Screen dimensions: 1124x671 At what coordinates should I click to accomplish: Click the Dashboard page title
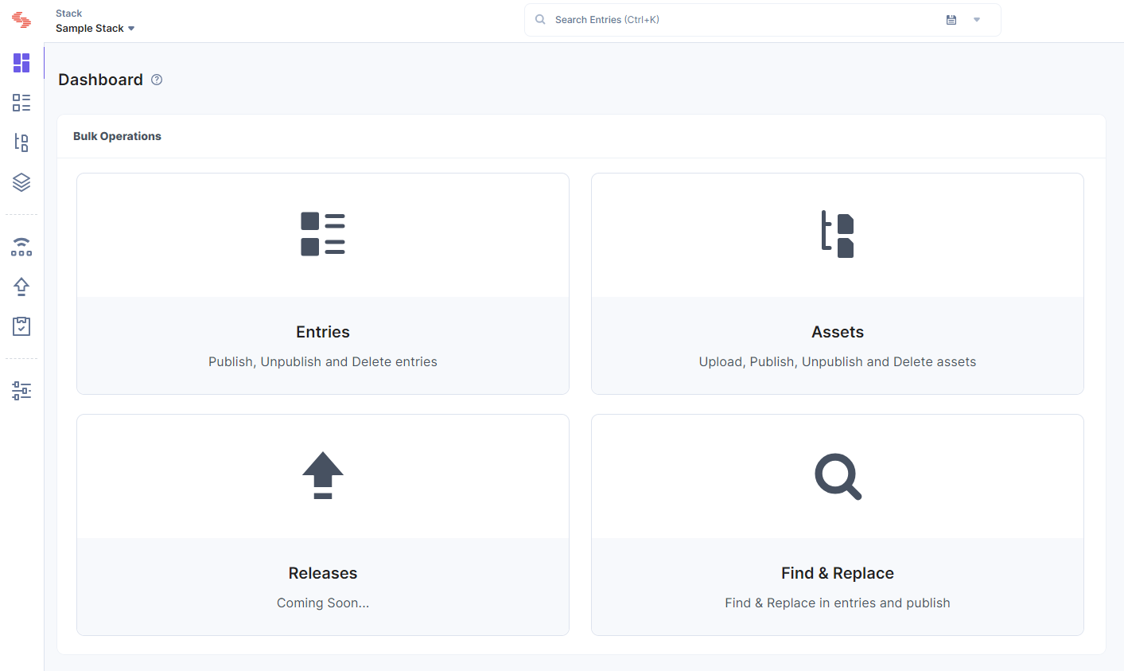100,80
